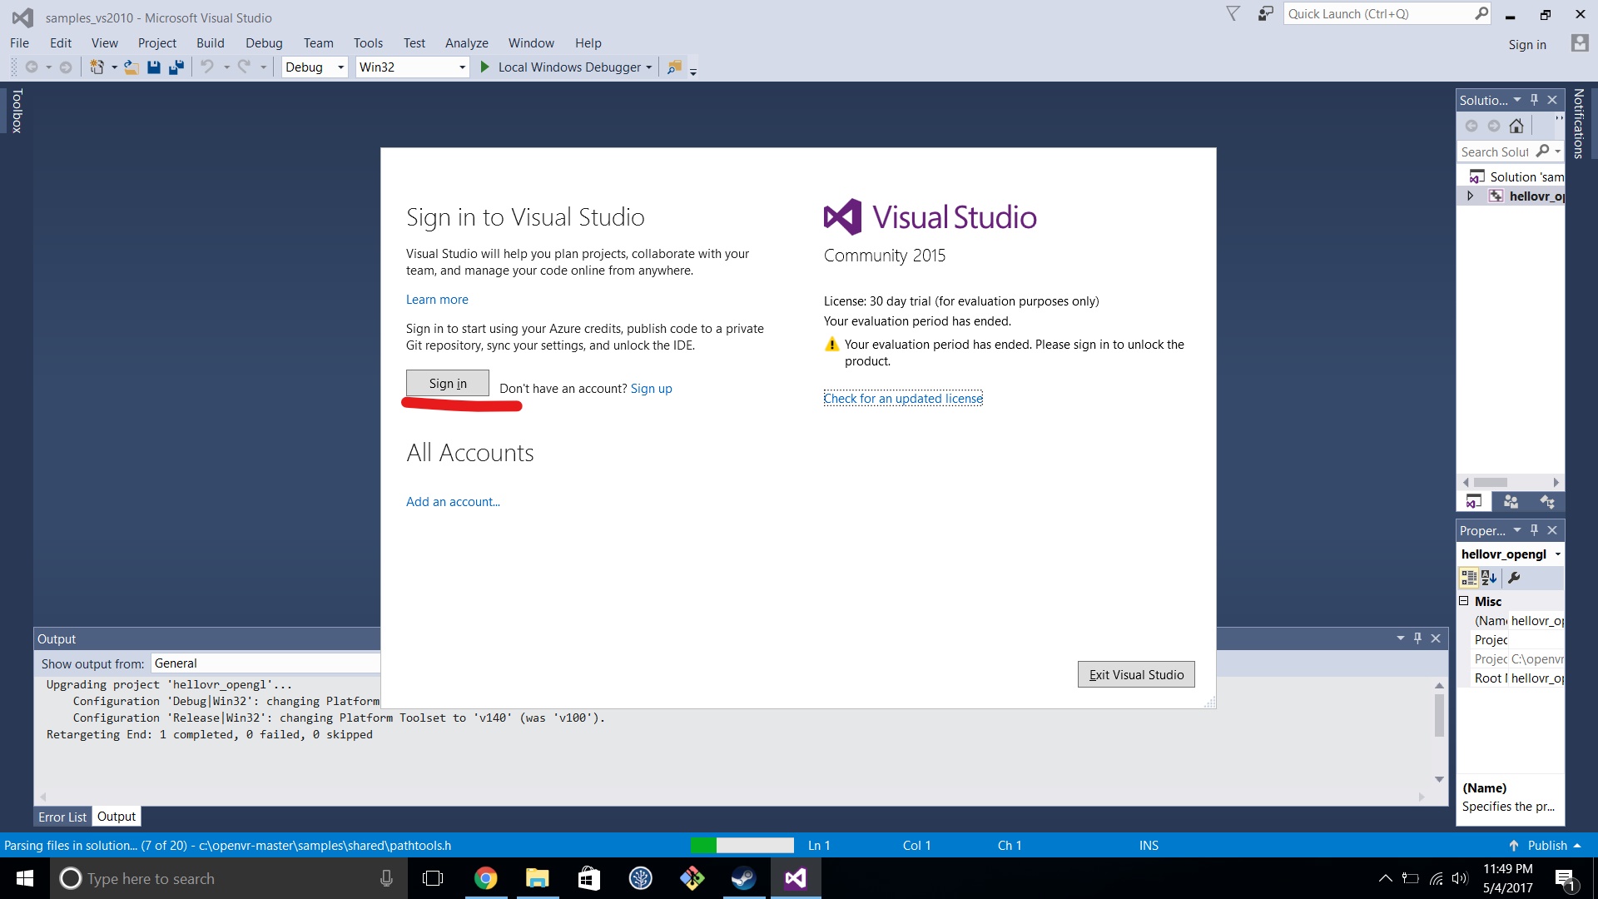Click the Navigate Forward arrow icon
This screenshot has width=1598, height=899.
(x=66, y=67)
